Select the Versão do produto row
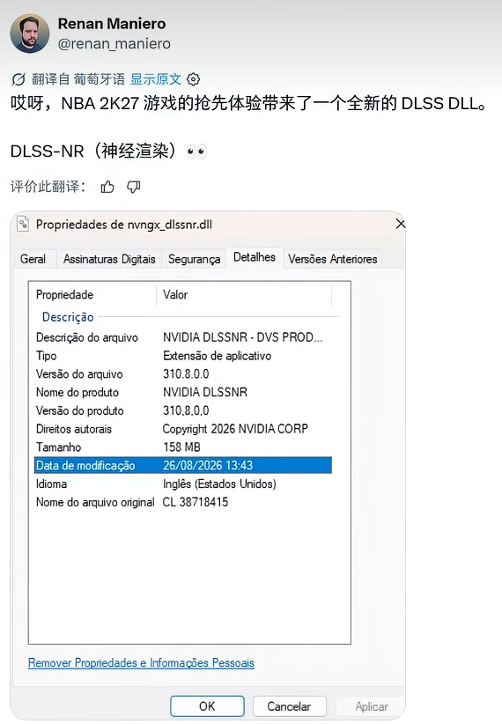 coord(183,410)
